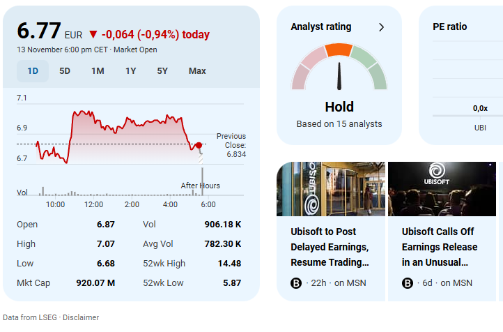Switch to the 5D chart range
Image resolution: width=503 pixels, height=332 pixels.
click(x=65, y=70)
